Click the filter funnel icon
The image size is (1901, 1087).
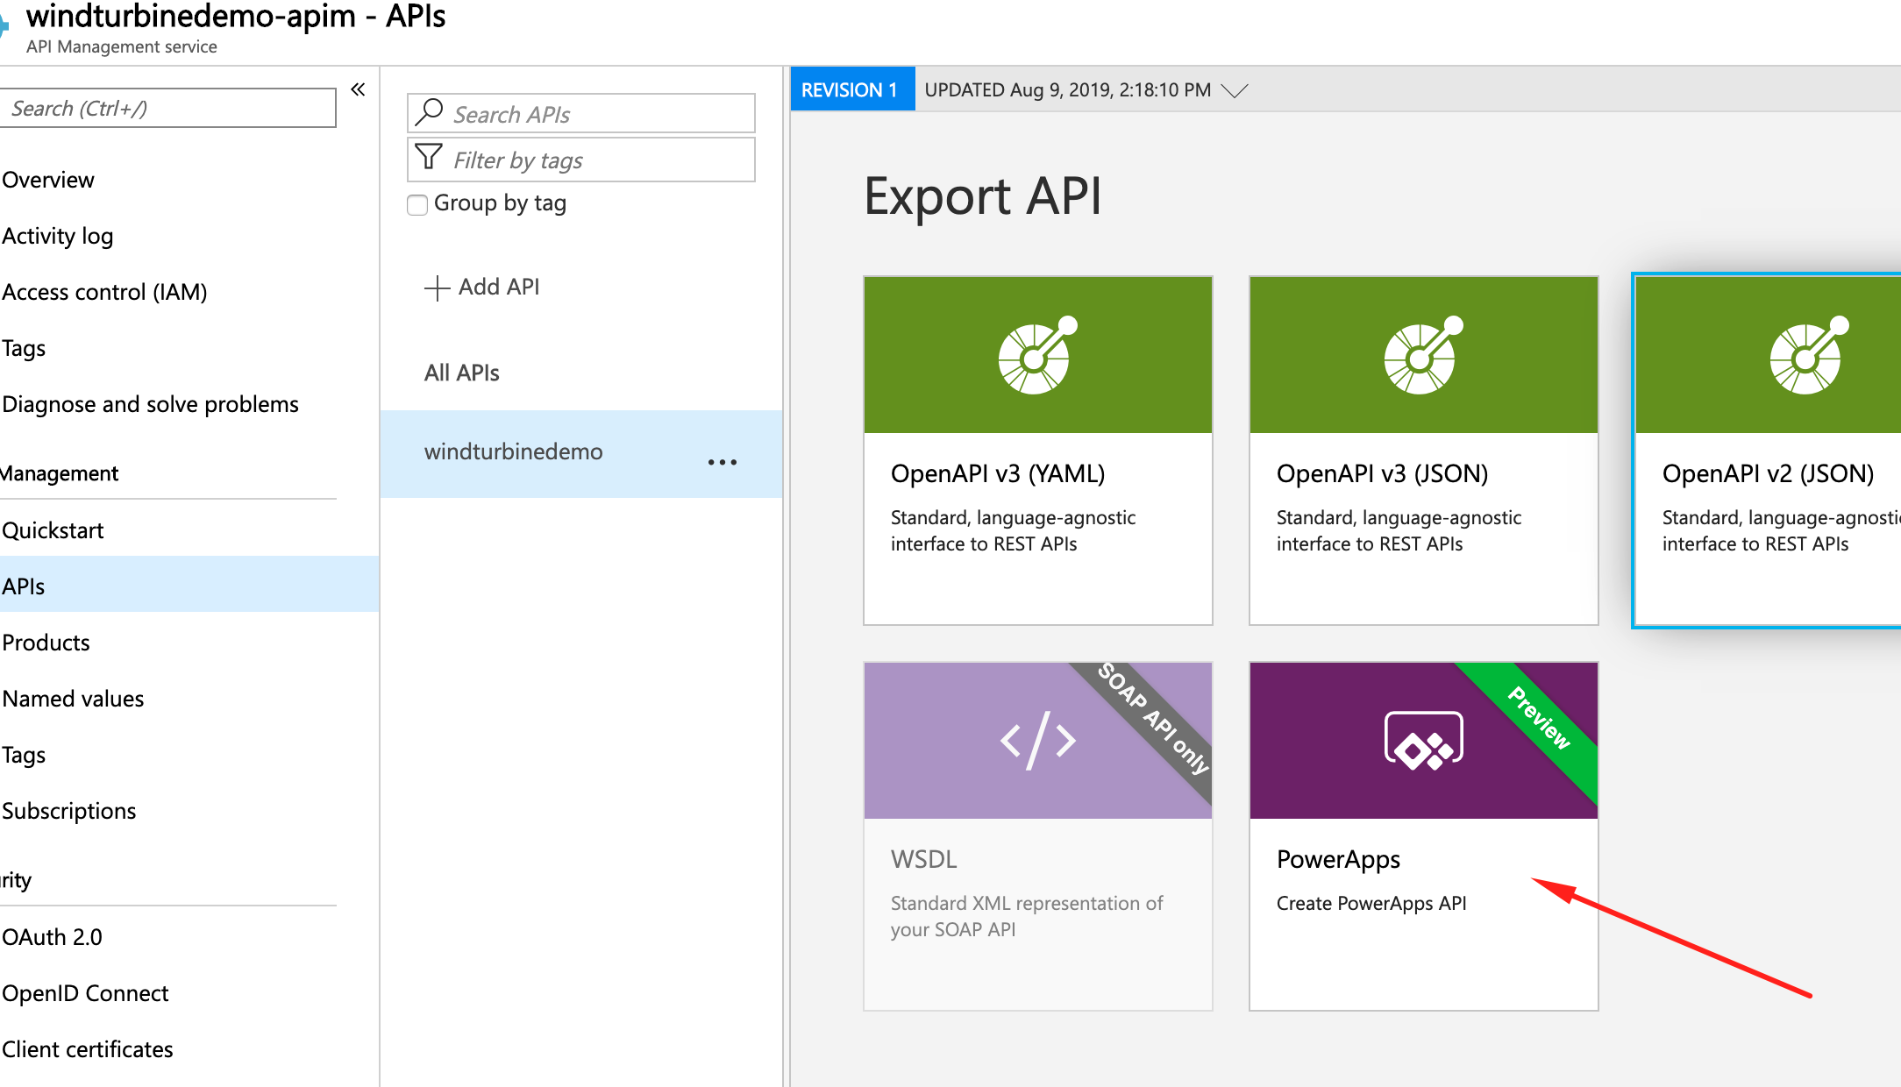[x=427, y=159]
